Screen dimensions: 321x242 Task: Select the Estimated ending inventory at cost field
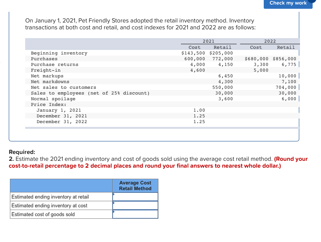[x=135, y=205]
